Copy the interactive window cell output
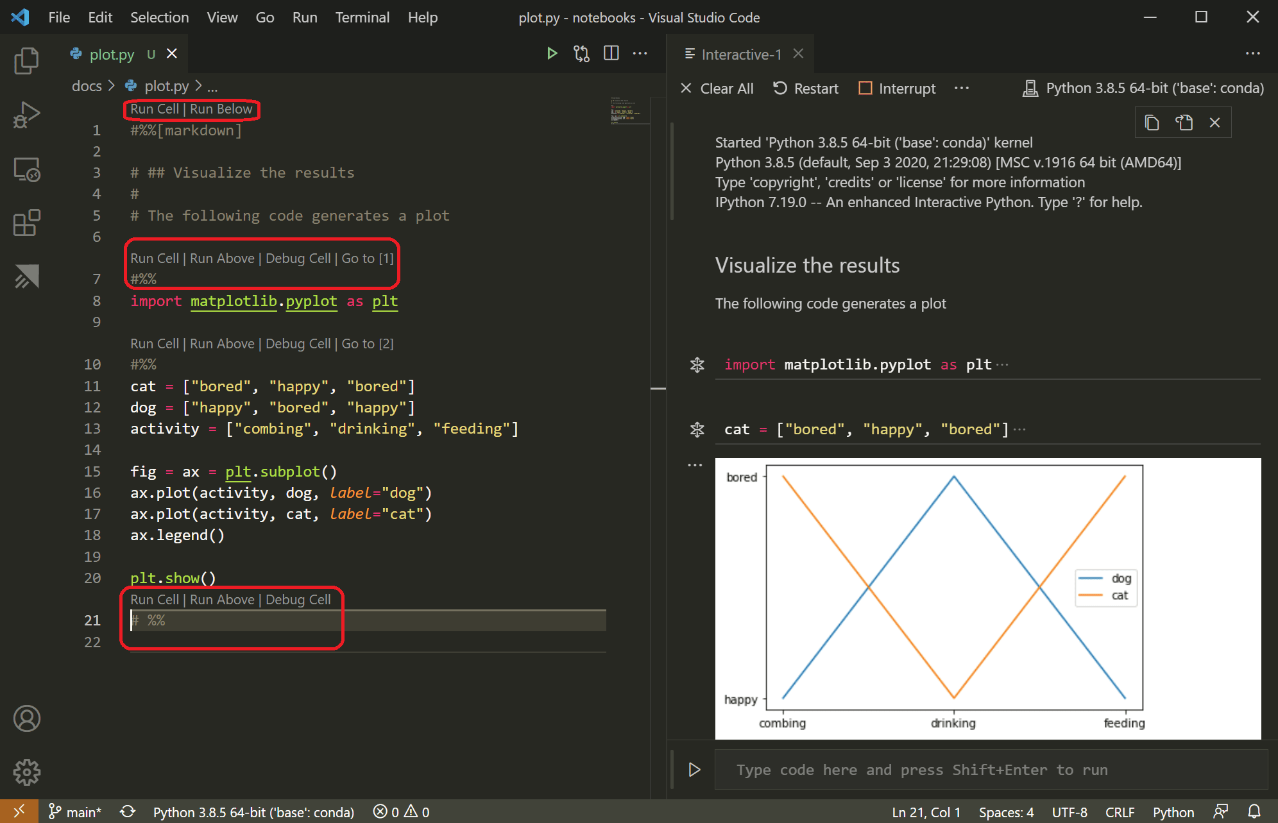 1151,122
